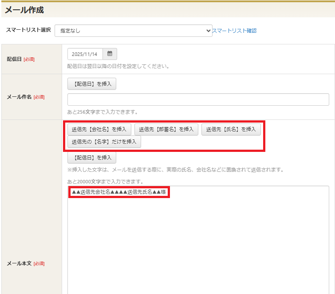Open the スマートリスト確認 link
The image size is (335, 294).
coord(234,31)
